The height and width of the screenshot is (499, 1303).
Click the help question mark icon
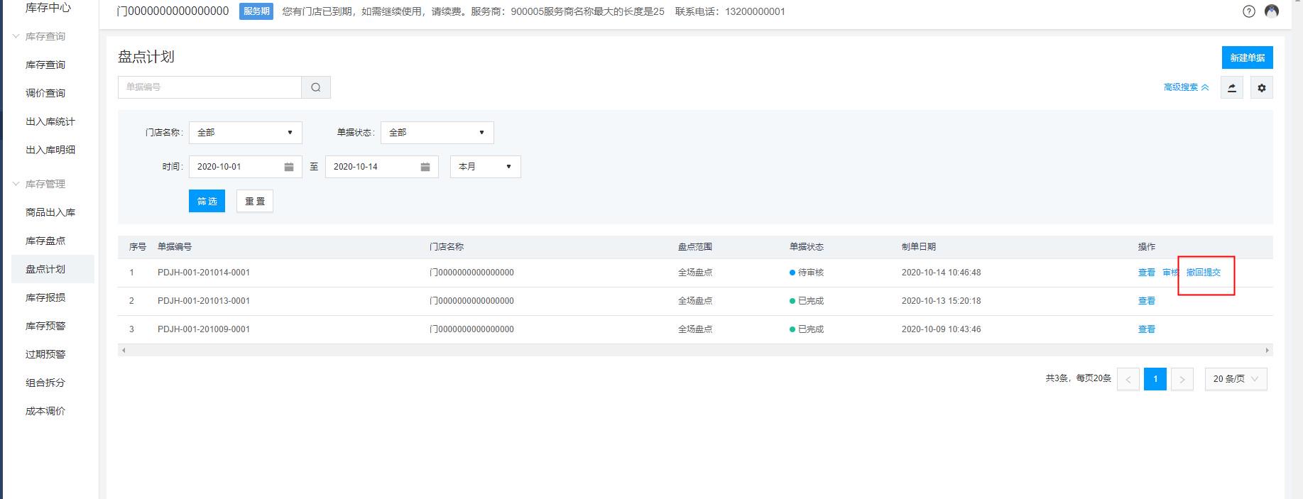(x=1249, y=11)
